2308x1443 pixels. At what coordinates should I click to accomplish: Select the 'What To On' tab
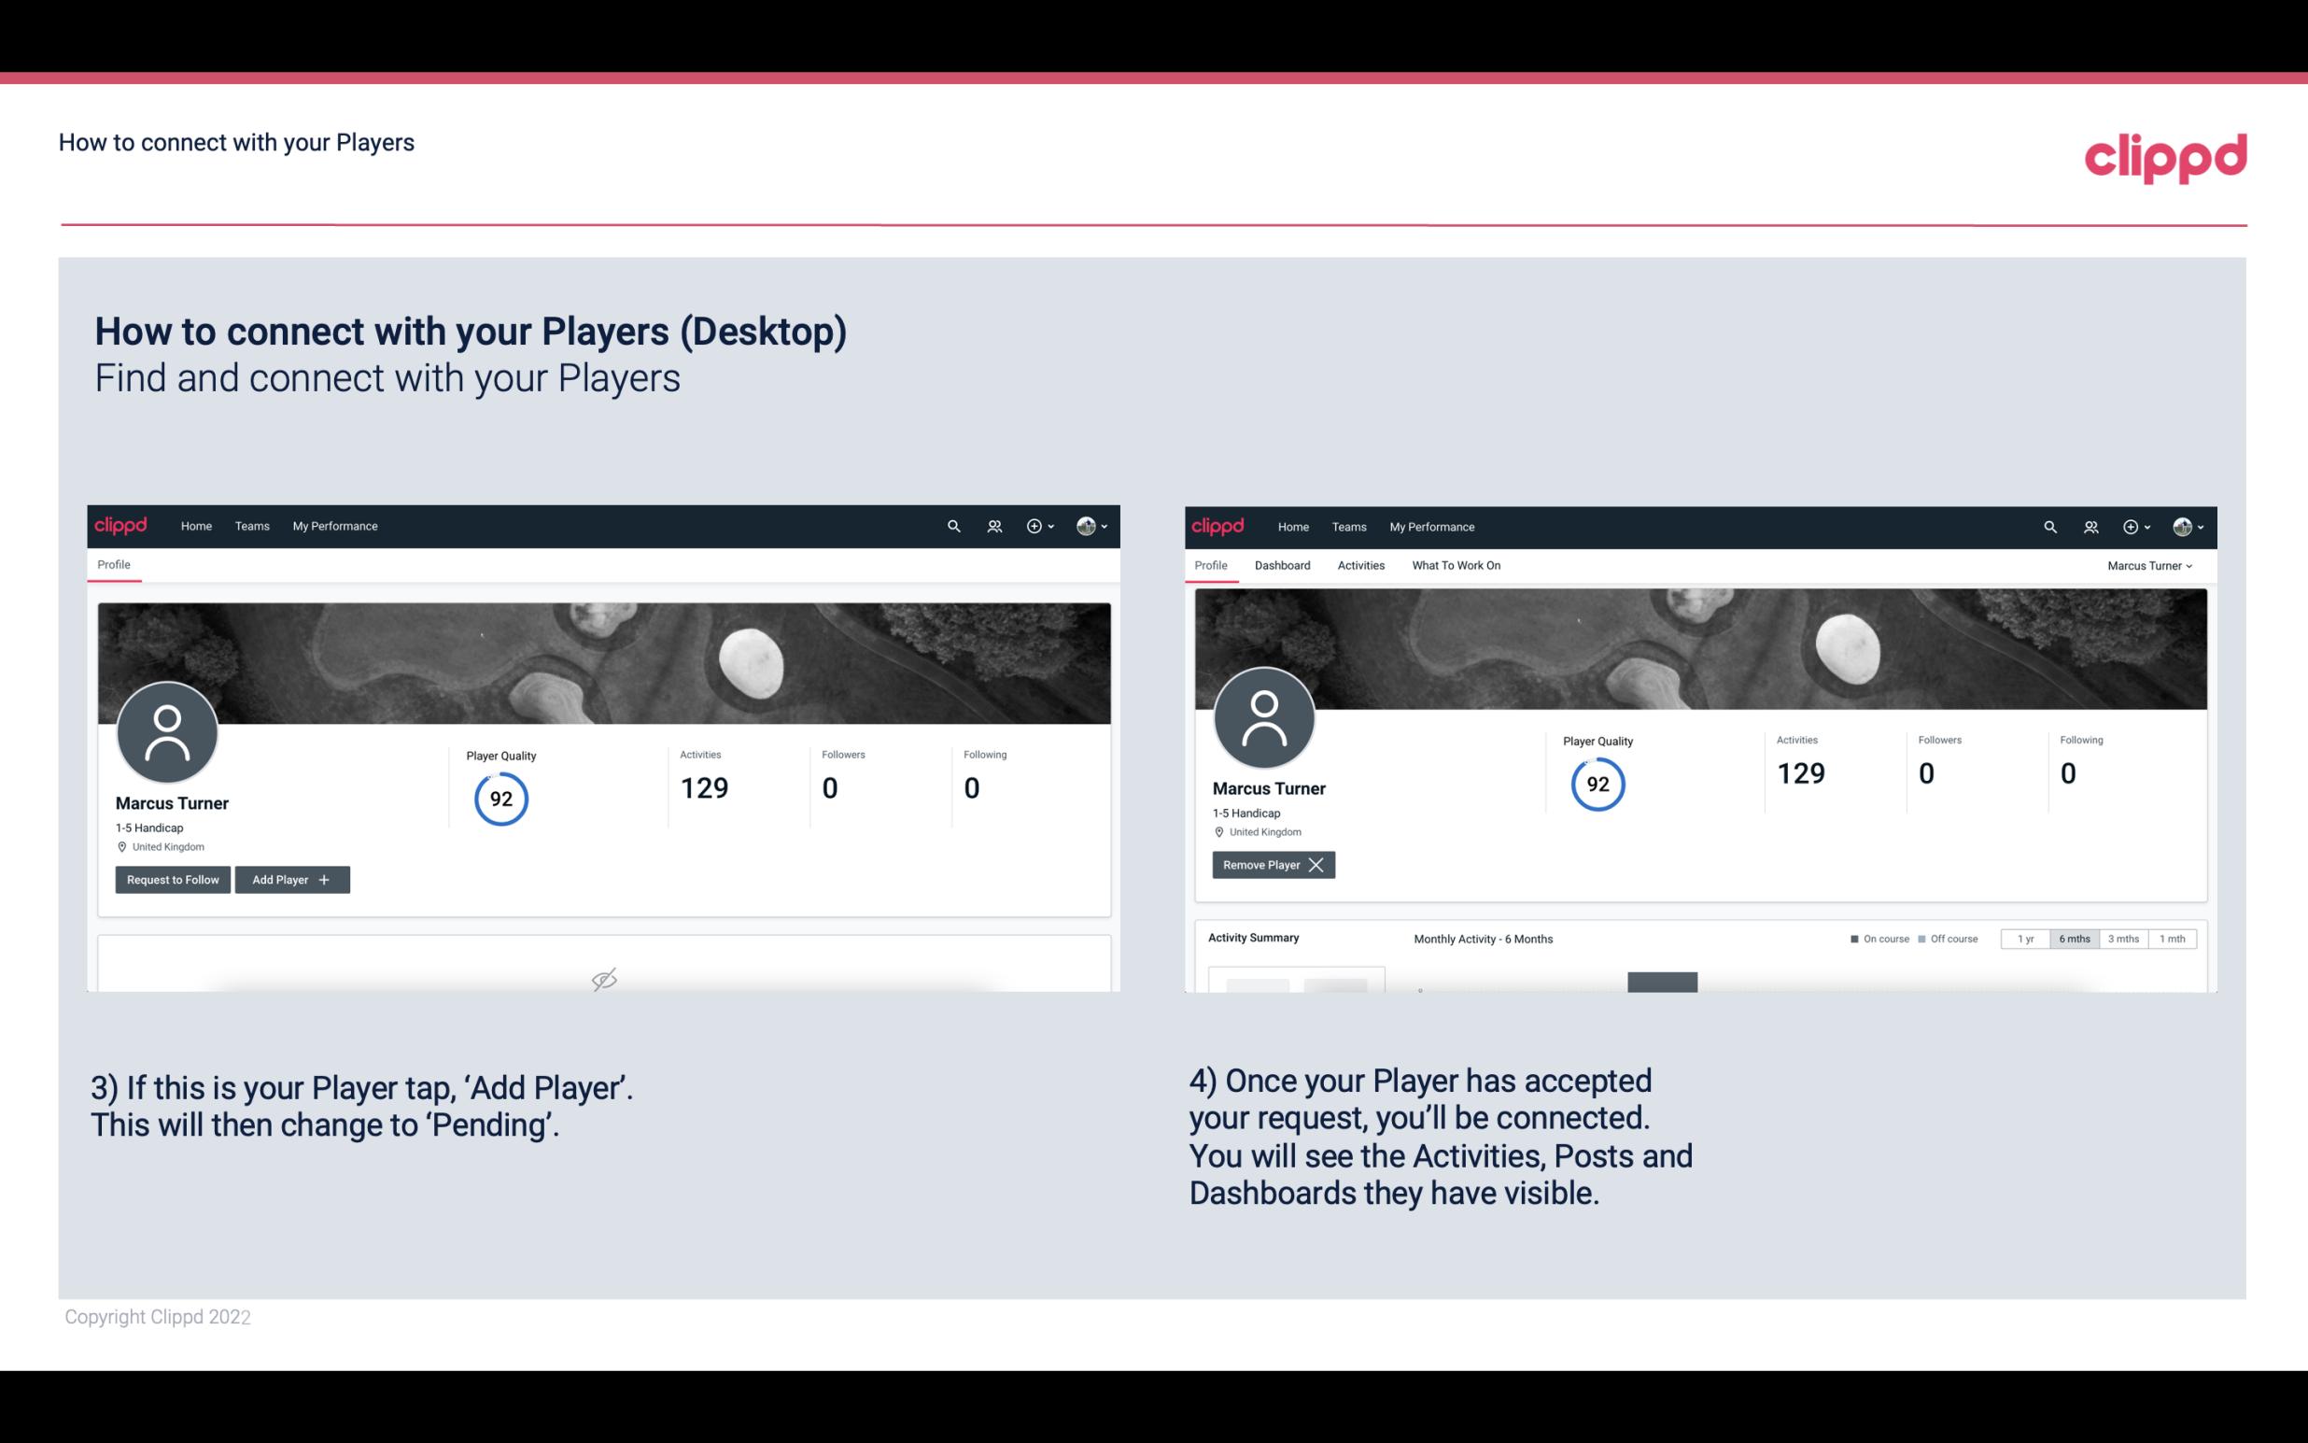tap(1454, 565)
